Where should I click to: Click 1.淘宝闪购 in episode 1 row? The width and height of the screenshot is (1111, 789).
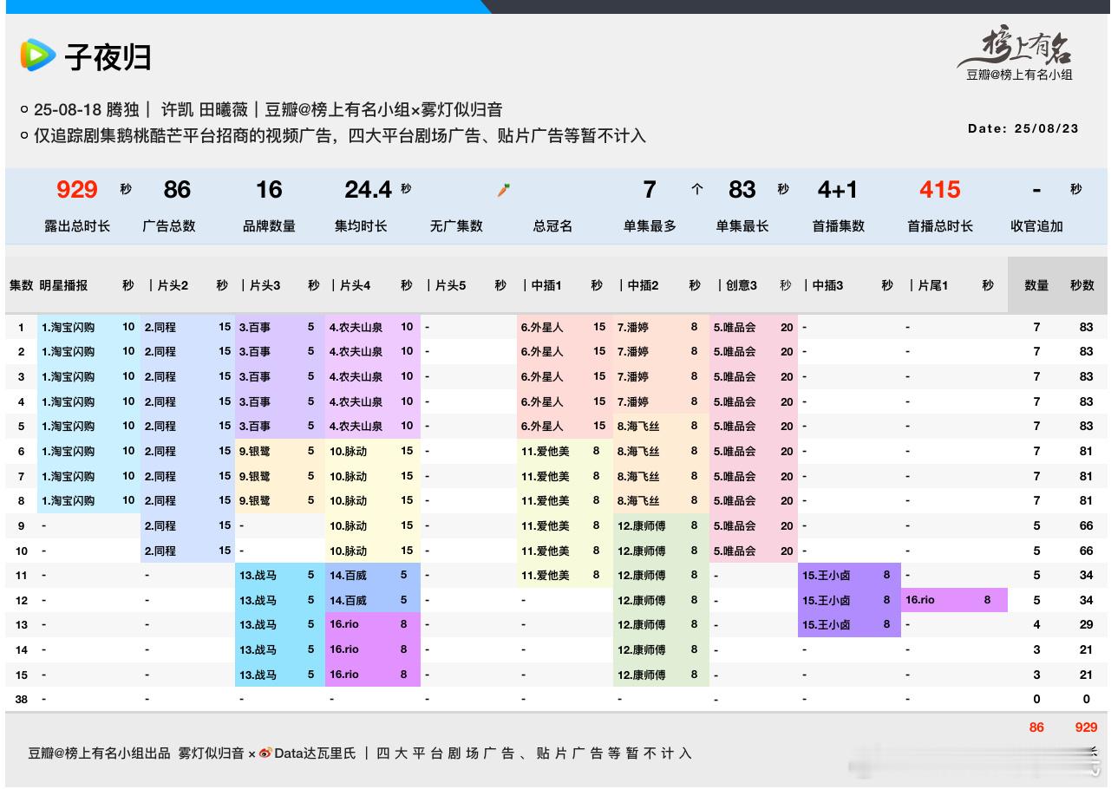tap(69, 328)
